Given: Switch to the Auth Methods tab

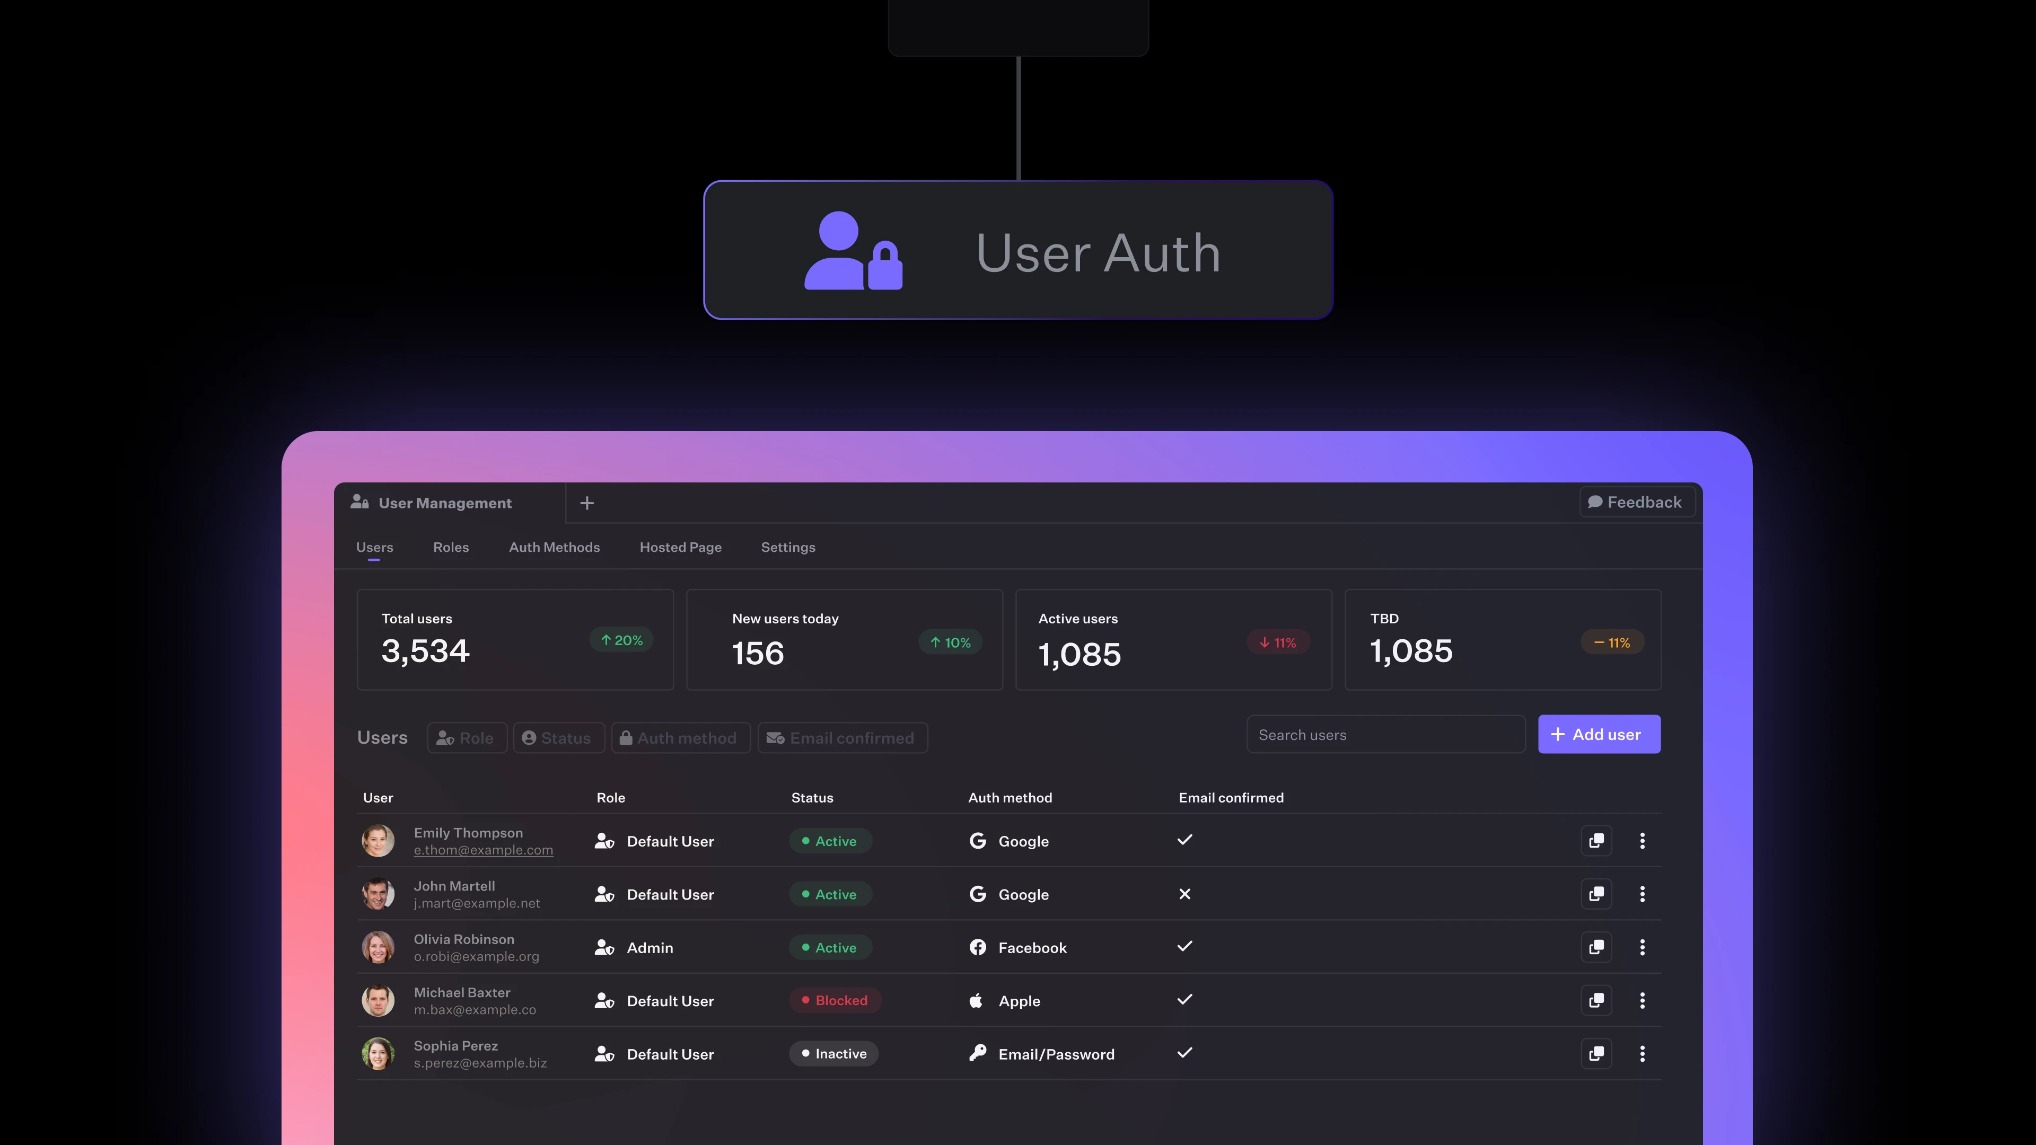Looking at the screenshot, I should point(554,547).
